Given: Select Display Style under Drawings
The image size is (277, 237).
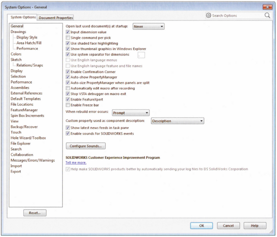Looking at the screenshot, I should 27,37.
